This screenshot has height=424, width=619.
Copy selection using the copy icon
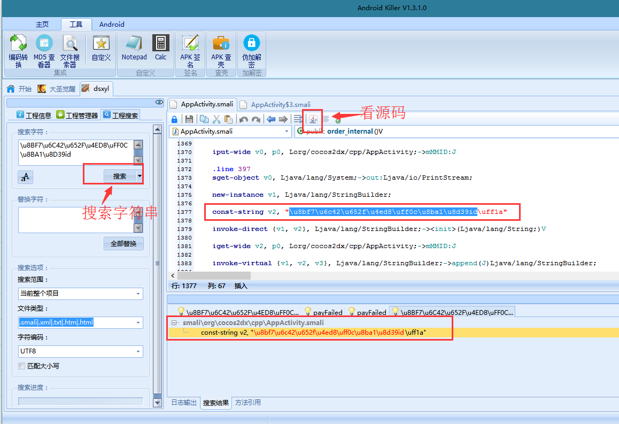click(x=204, y=119)
